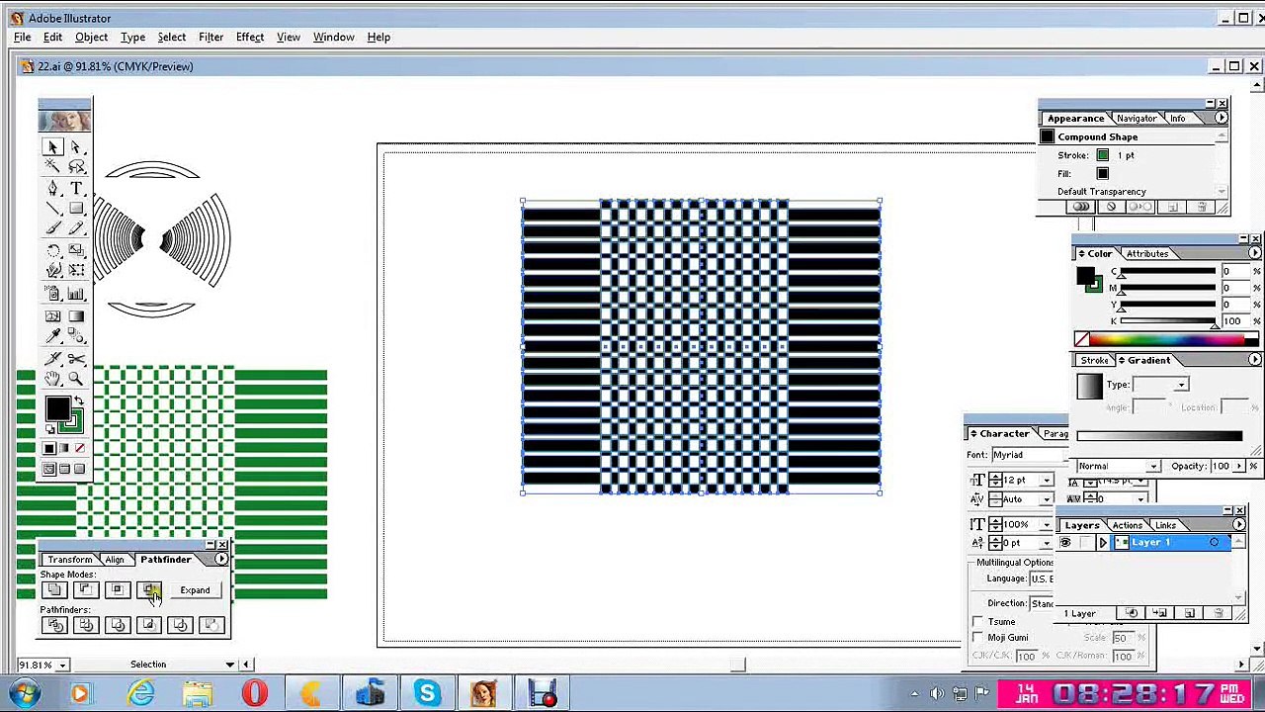Open Pathfinder panel flyout menu arrow

pos(221,560)
